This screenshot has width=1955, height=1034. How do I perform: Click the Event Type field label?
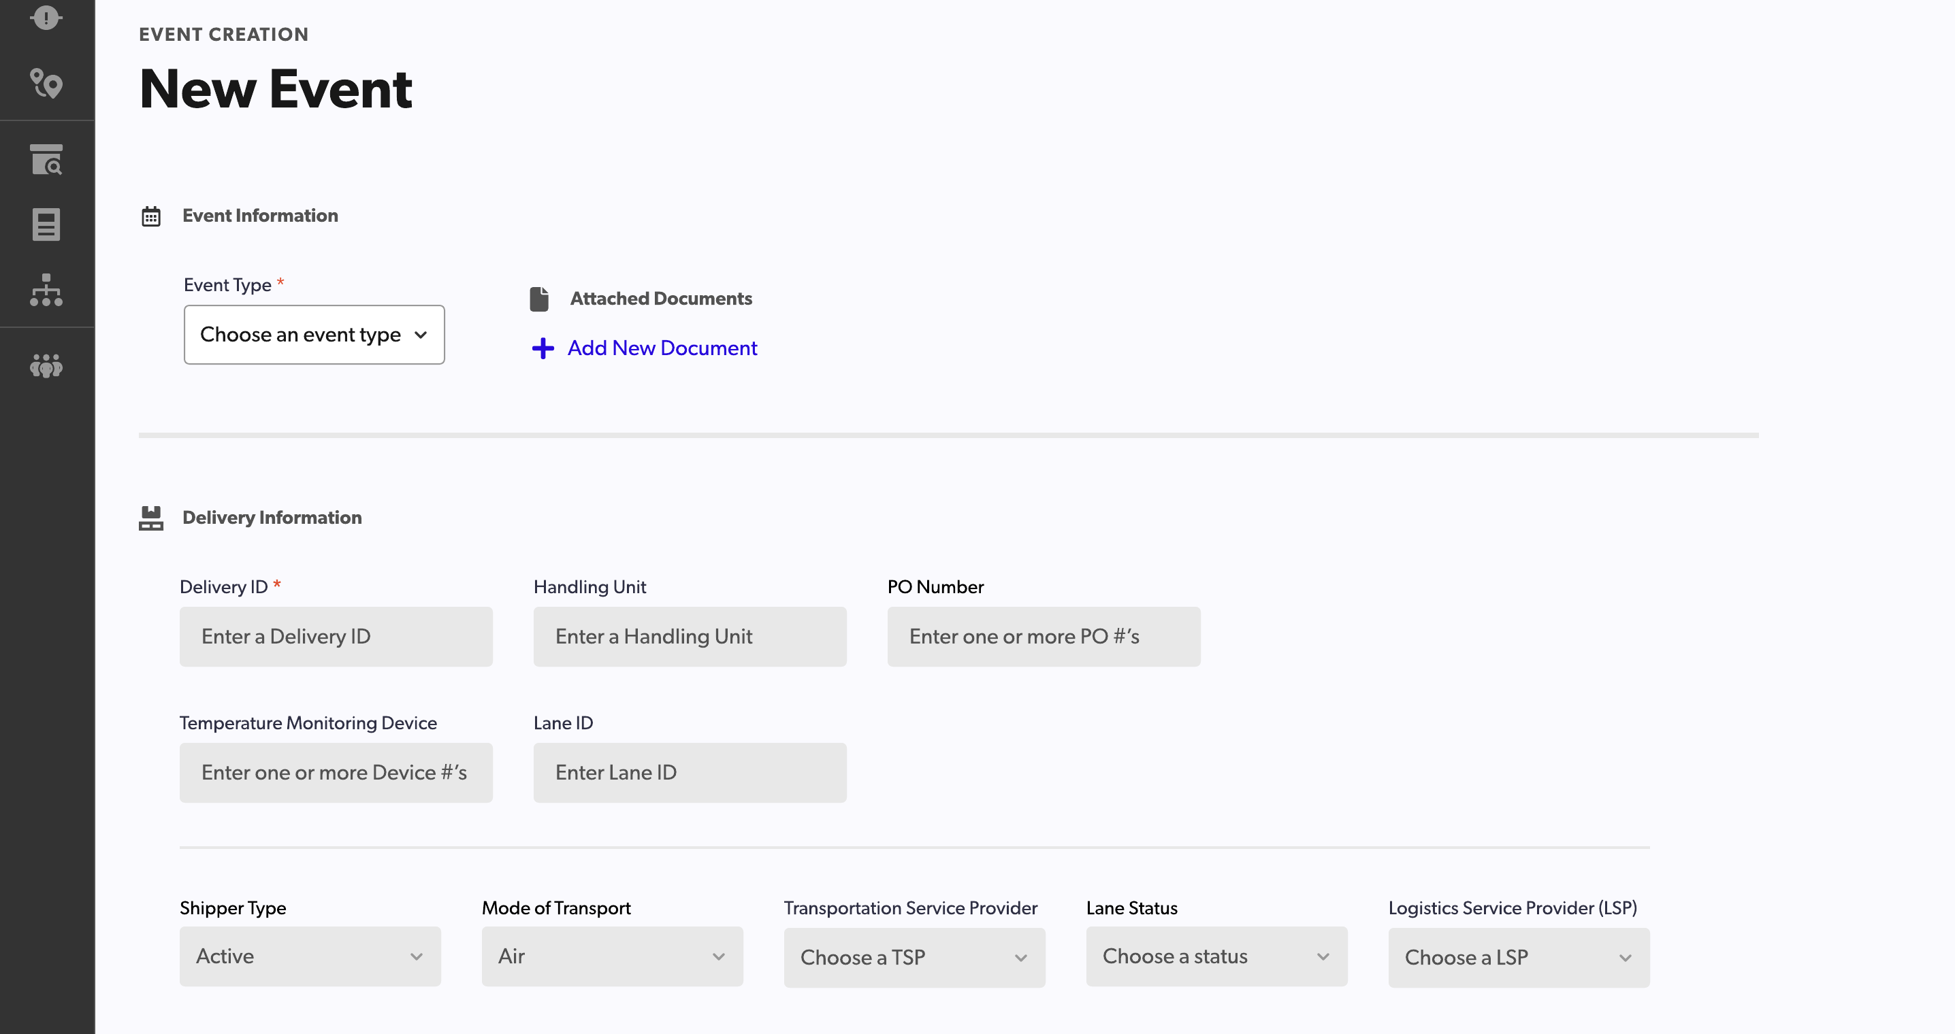tap(227, 285)
